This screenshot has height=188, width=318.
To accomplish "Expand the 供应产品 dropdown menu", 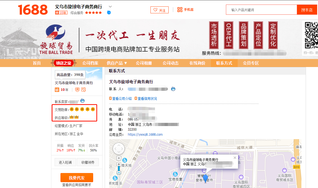I will pyautogui.click(x=117, y=63).
